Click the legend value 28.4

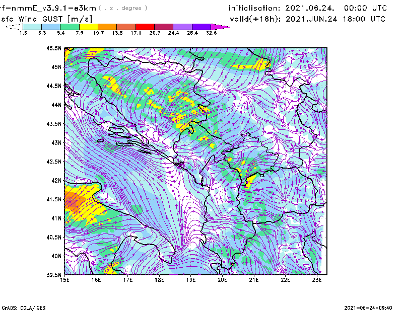[x=192, y=33]
